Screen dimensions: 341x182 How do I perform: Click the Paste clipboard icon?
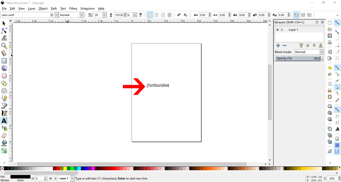pos(330,97)
